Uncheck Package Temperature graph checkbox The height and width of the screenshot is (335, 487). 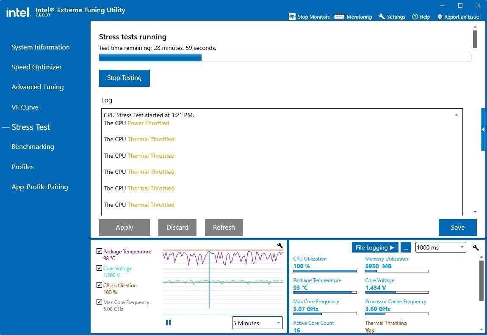[100, 251]
